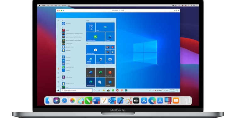
Task: Launch File Explorer from Windows taskbar
Action: 104,90
